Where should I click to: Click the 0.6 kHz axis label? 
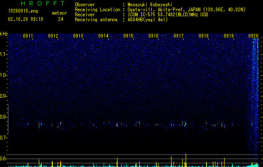(3, 159)
